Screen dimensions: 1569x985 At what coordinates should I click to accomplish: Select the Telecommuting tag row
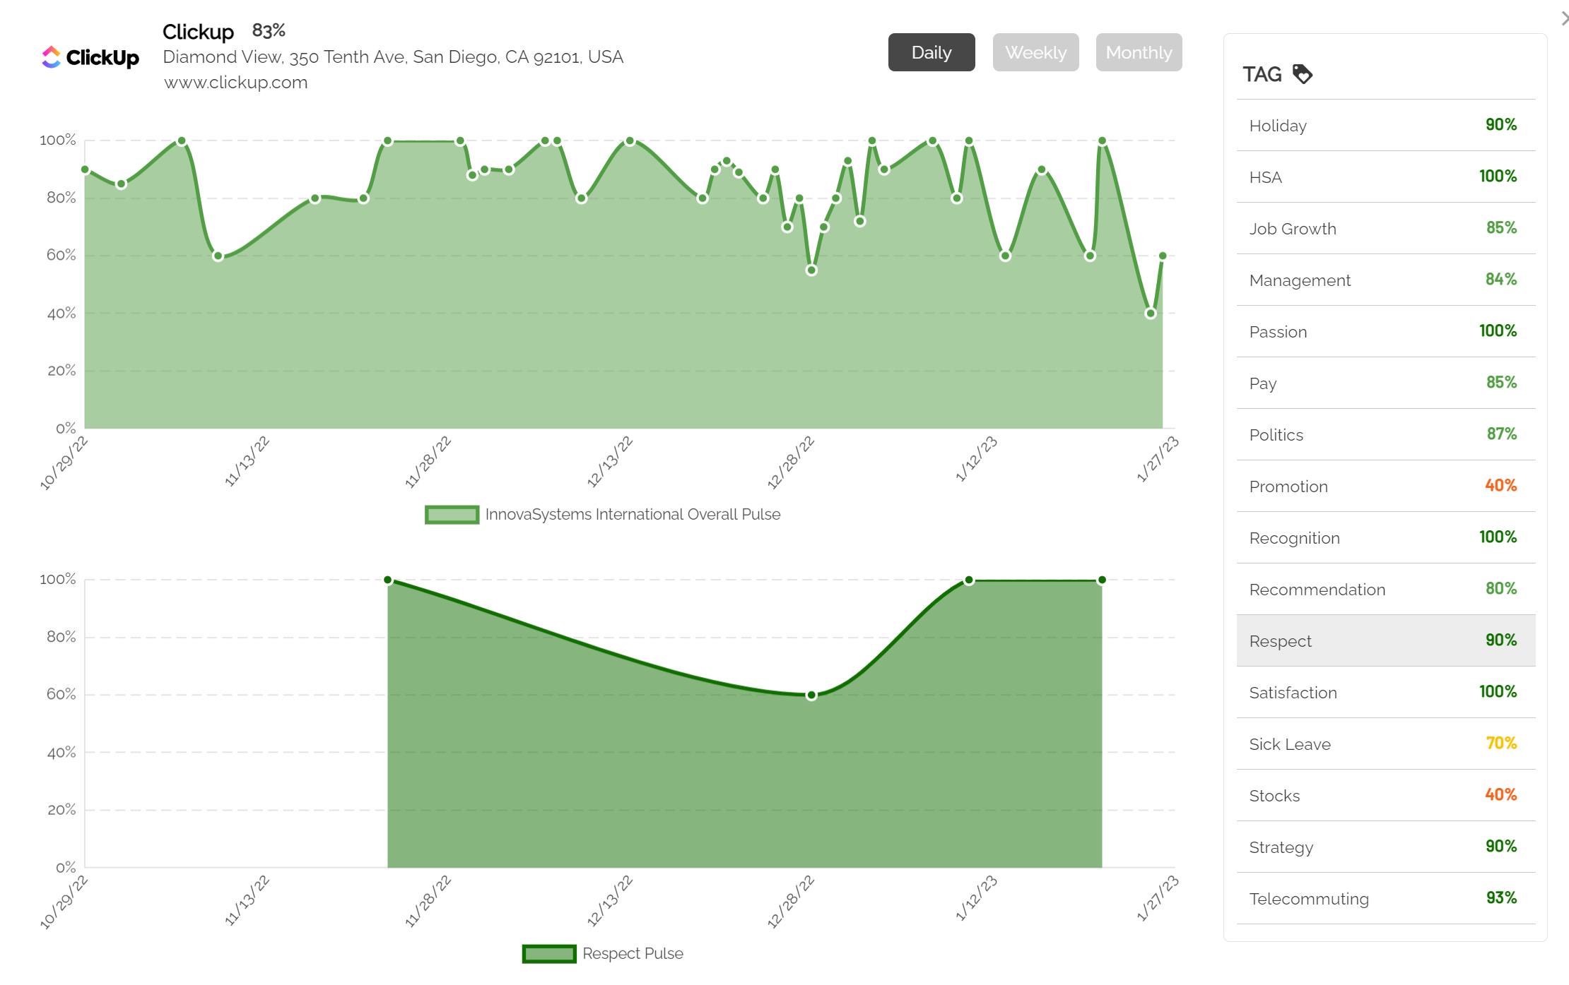coord(1386,898)
